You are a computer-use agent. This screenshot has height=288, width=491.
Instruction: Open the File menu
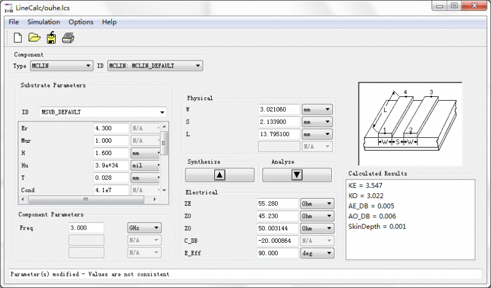[14, 22]
